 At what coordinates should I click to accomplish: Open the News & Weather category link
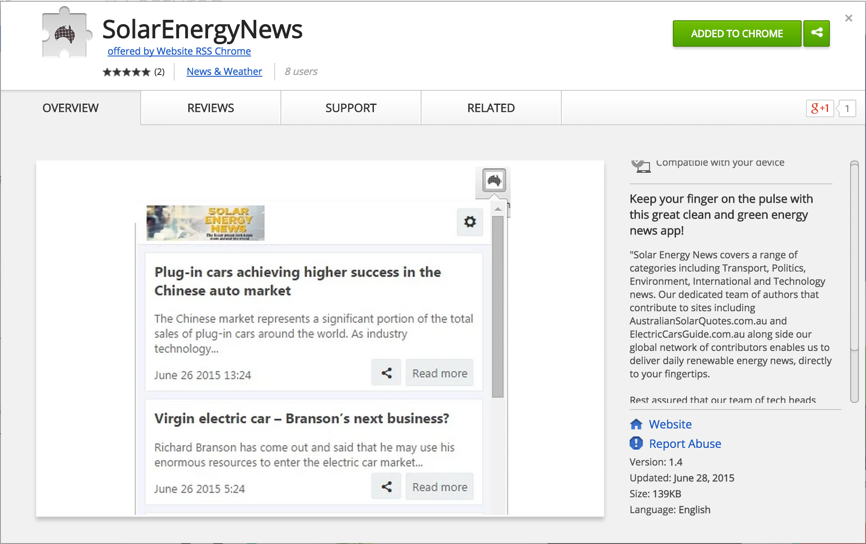point(224,71)
